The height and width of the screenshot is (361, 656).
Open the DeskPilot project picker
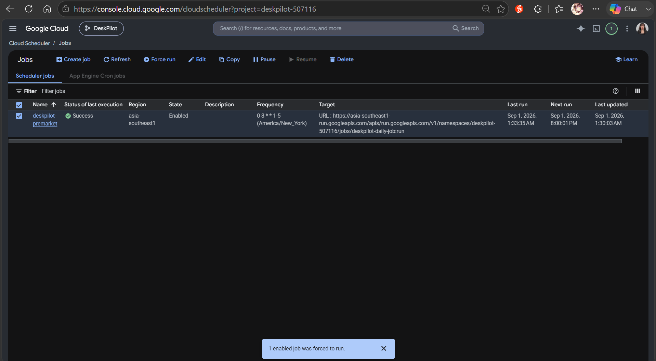coord(101,28)
